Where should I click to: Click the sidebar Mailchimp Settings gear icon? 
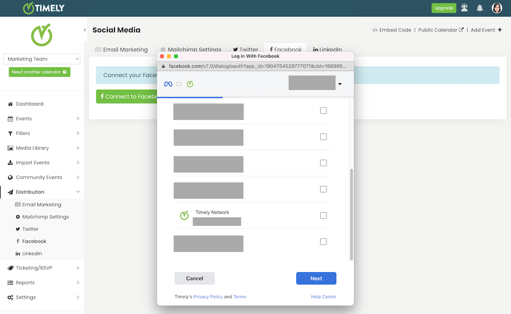click(x=18, y=217)
